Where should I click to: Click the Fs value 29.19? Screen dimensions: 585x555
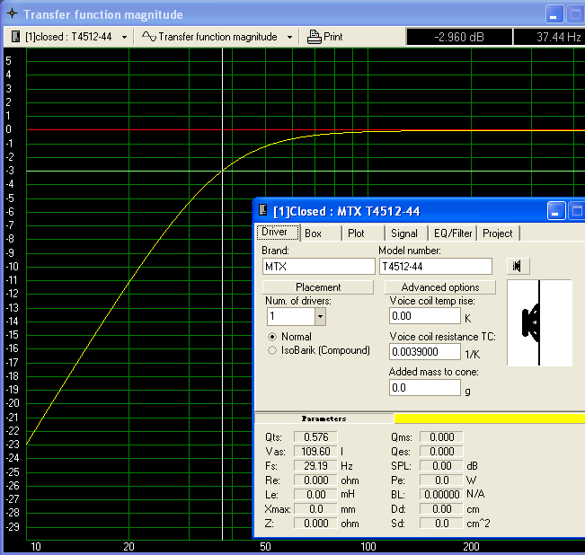(x=315, y=466)
